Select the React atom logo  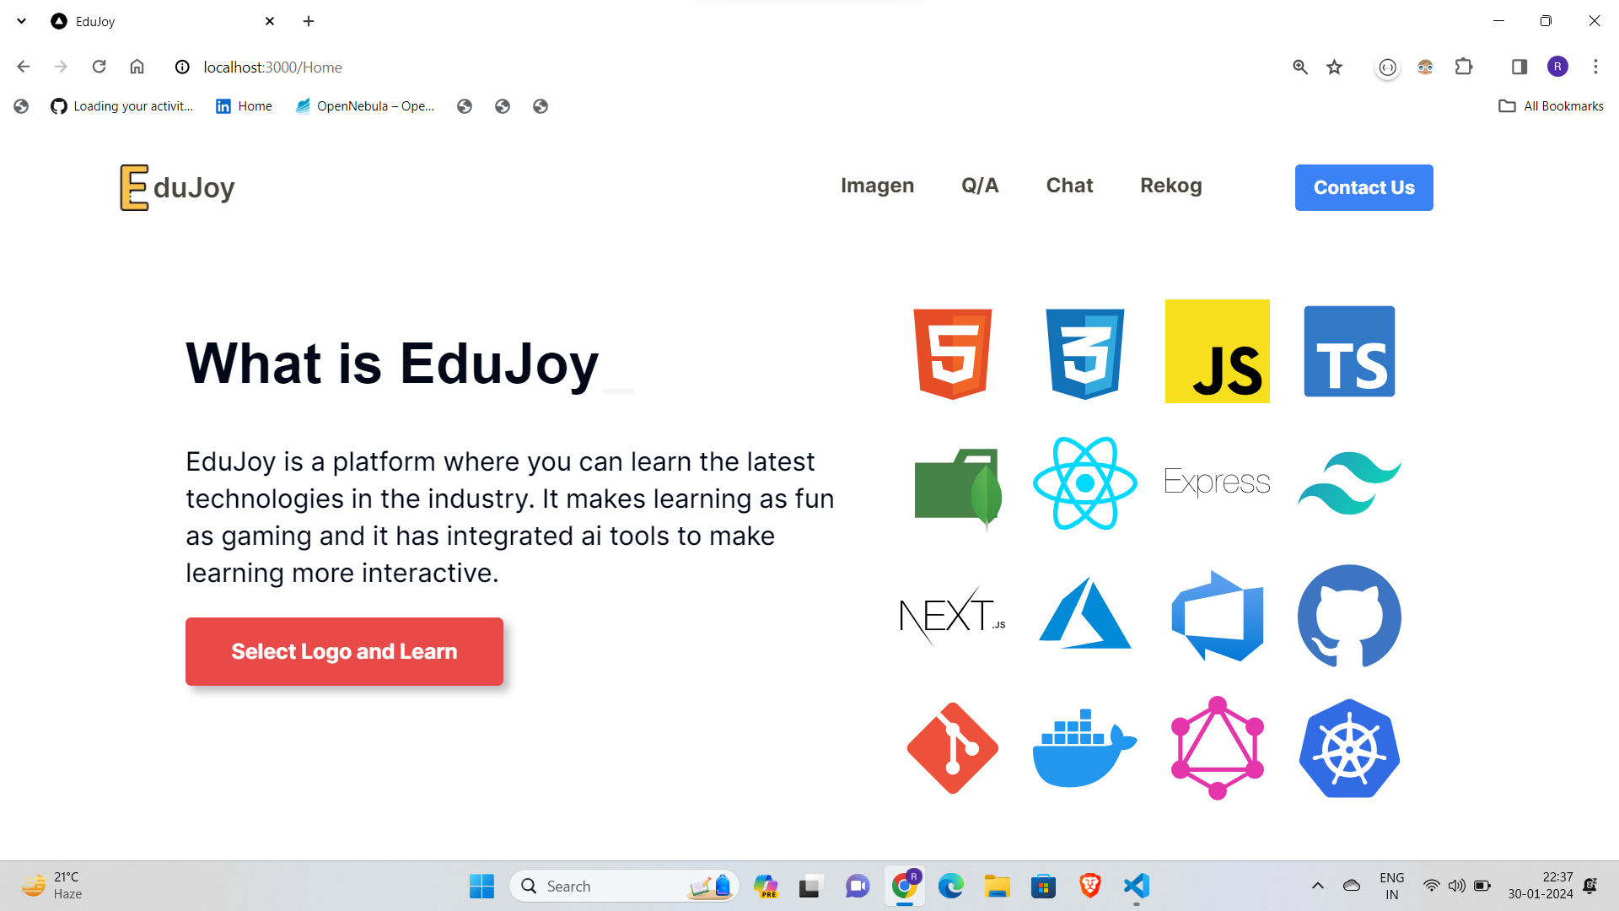click(1084, 483)
